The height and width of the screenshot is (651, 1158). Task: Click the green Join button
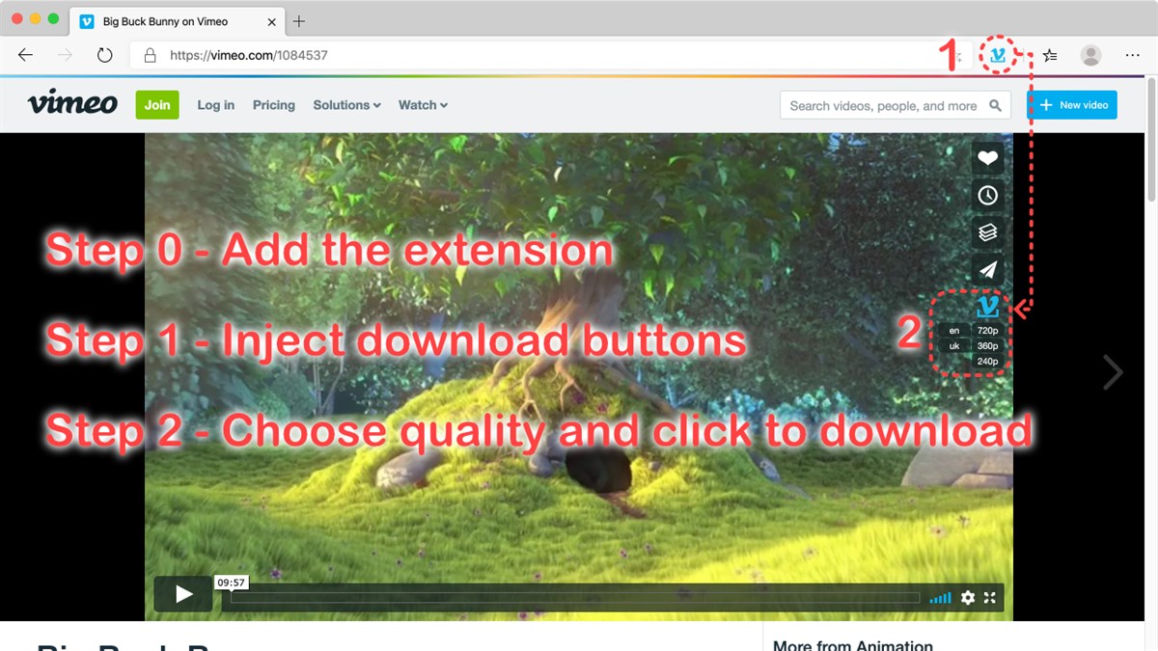[157, 105]
